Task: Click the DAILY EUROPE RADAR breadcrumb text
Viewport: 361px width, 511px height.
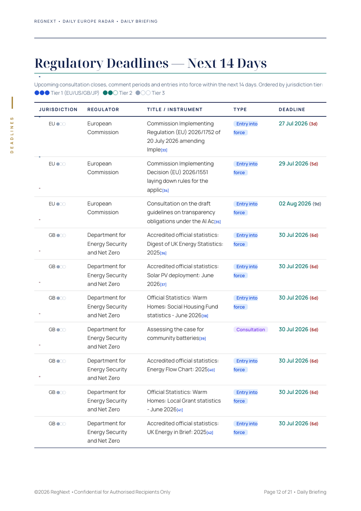Action: tap(89, 21)
